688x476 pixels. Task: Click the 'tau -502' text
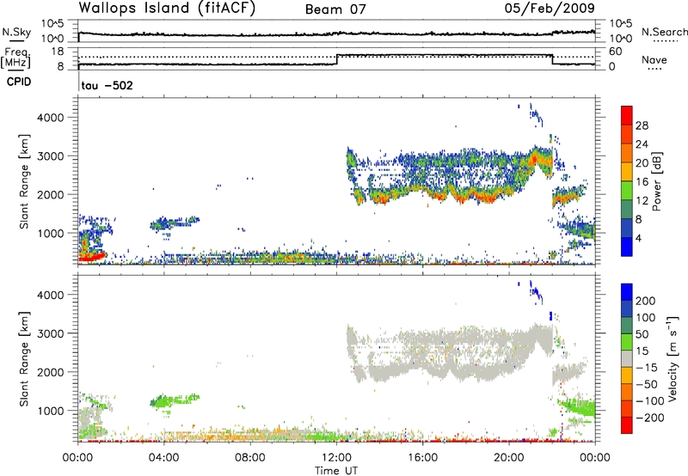coord(107,85)
